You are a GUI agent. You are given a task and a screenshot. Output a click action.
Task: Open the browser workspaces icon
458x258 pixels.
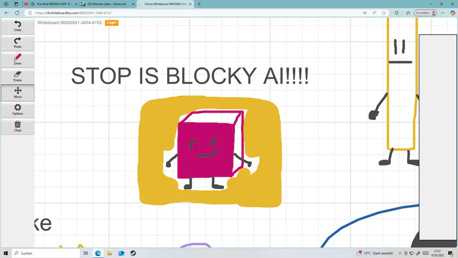(6, 4)
